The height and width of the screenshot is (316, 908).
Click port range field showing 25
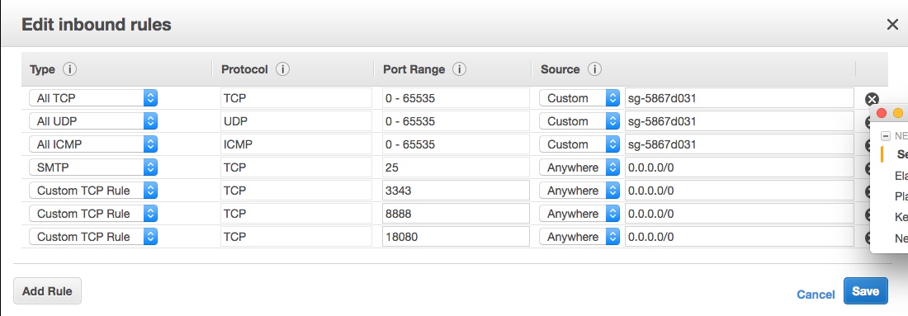tap(456, 167)
